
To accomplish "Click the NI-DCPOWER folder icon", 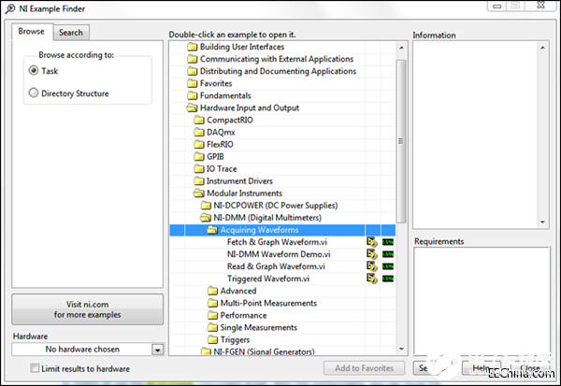I will coord(206,206).
